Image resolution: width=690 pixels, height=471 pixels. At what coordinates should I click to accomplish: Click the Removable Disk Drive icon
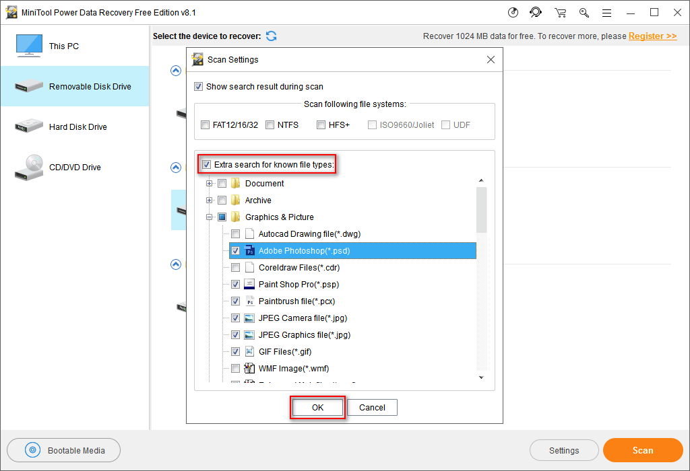28,86
